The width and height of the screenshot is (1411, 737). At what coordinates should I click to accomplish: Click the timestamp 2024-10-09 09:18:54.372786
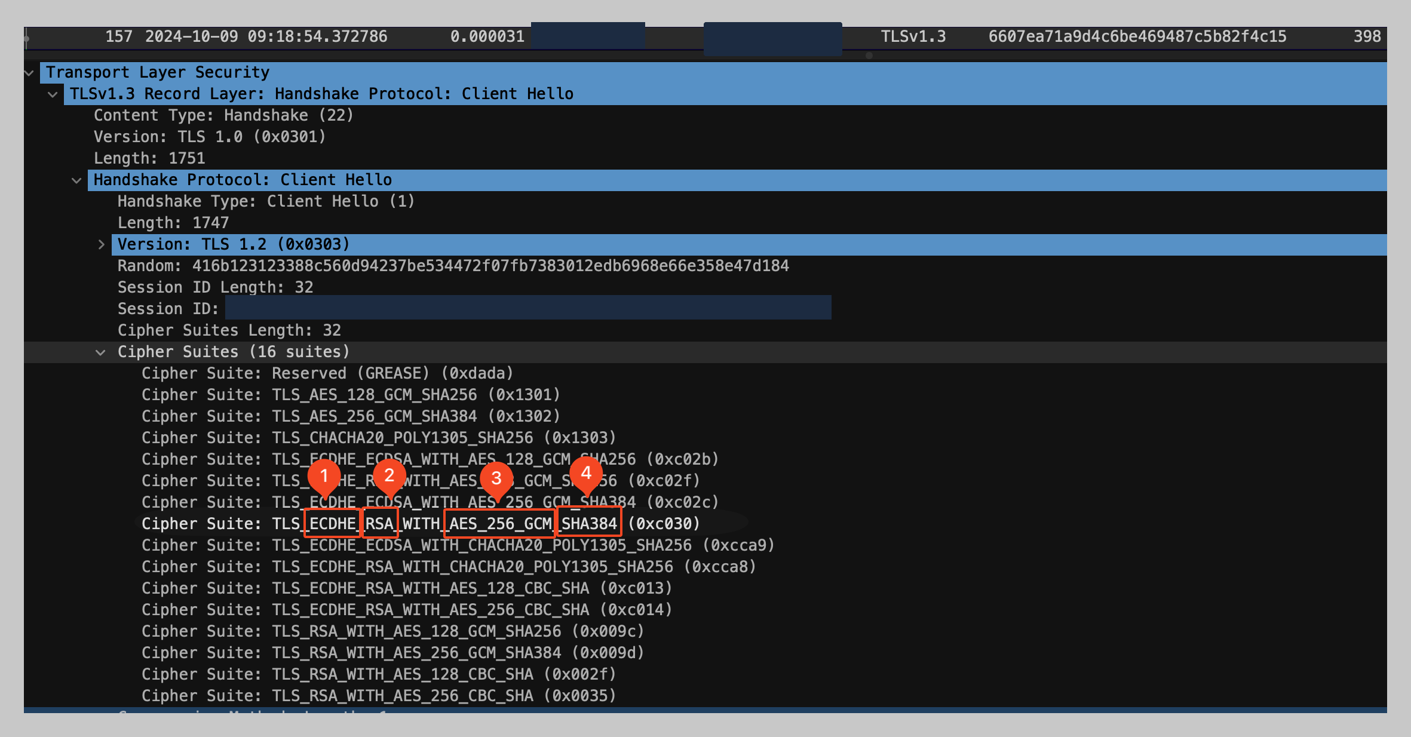coord(266,37)
